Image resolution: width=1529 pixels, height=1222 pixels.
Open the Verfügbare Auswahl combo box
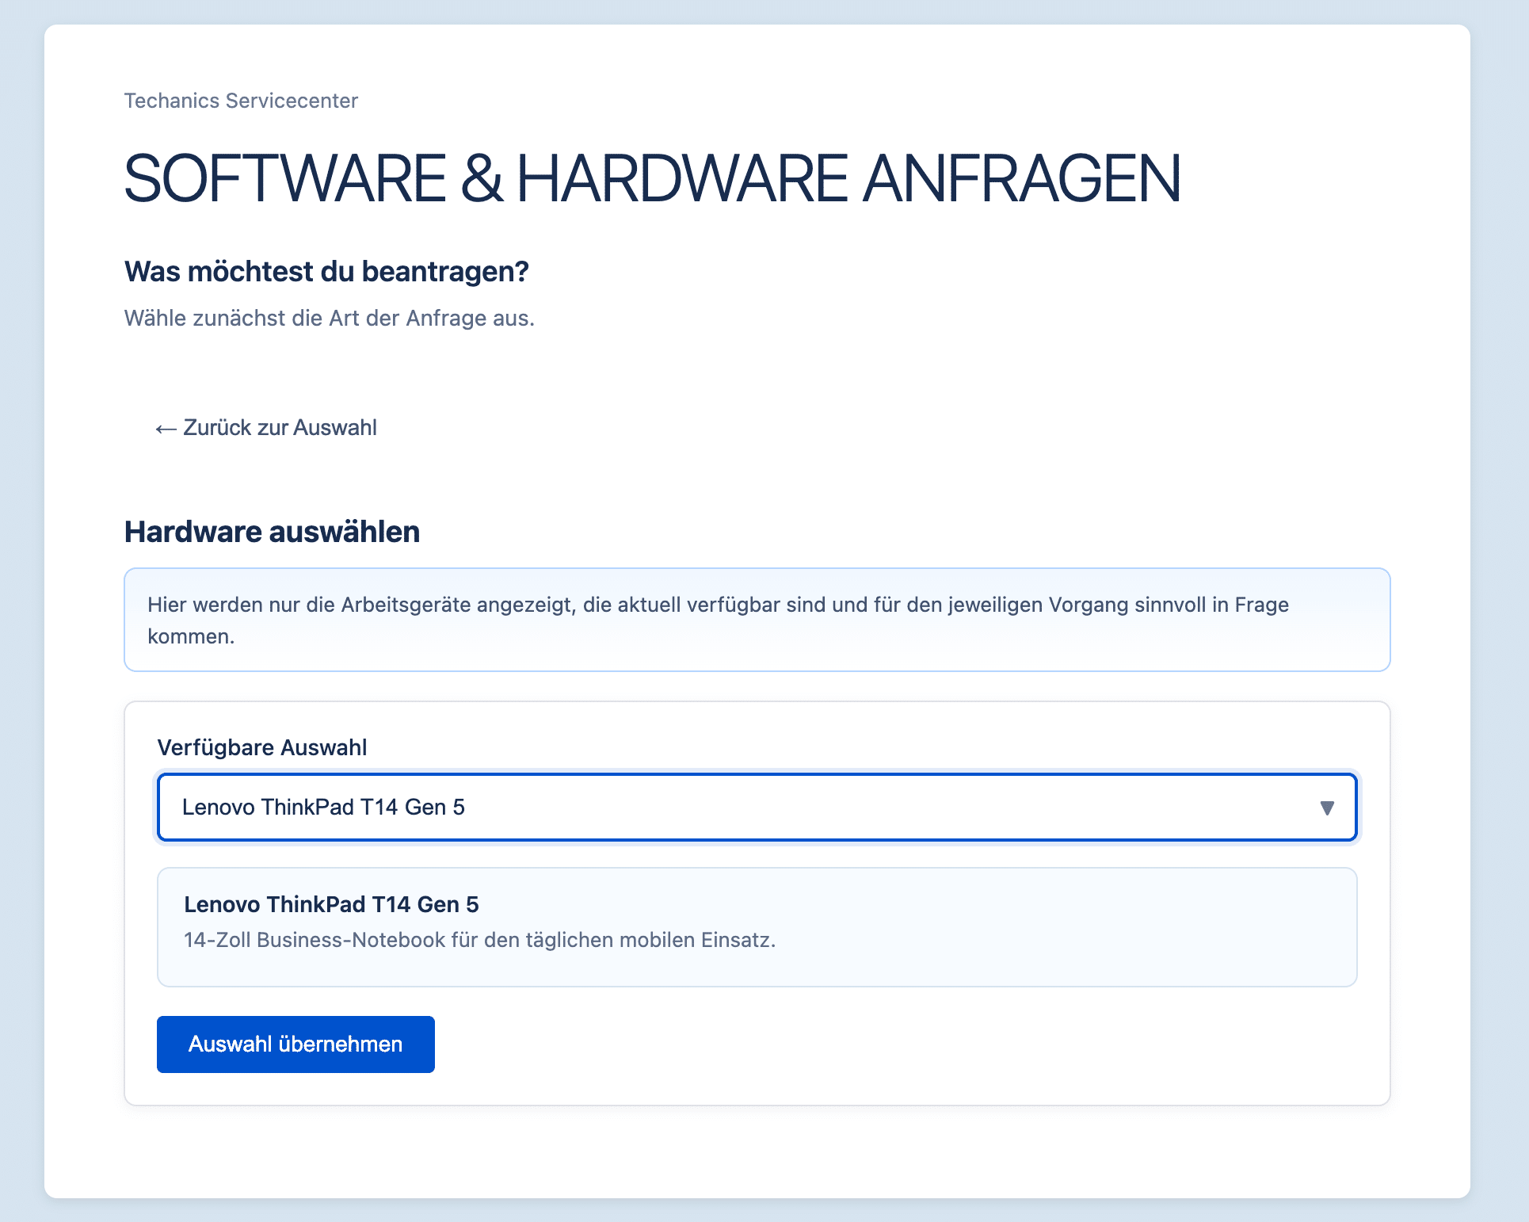click(x=757, y=808)
